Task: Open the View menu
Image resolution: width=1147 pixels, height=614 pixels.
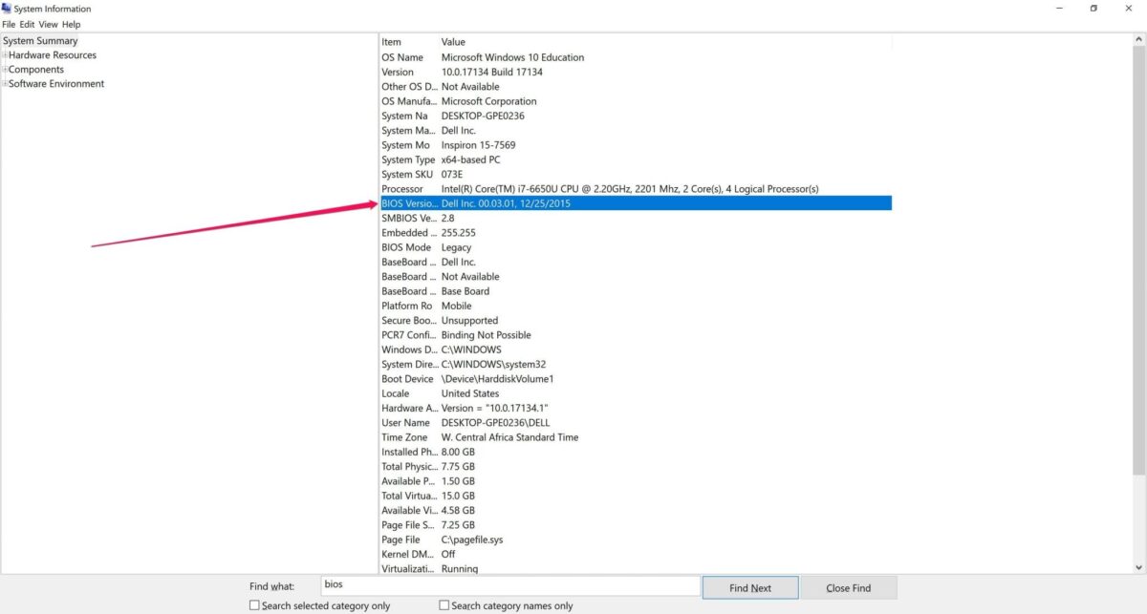Action: pos(49,24)
